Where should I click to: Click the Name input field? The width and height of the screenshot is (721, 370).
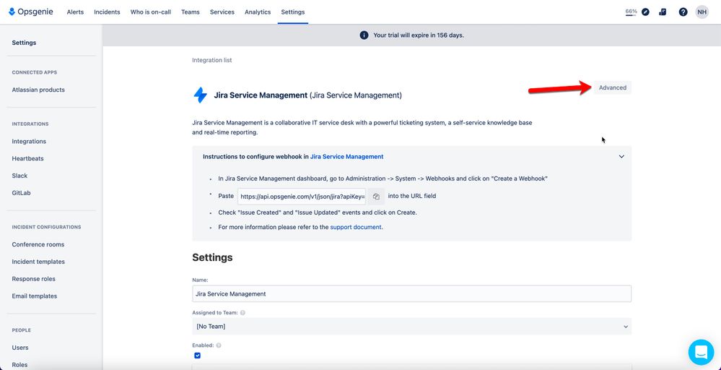coord(411,293)
